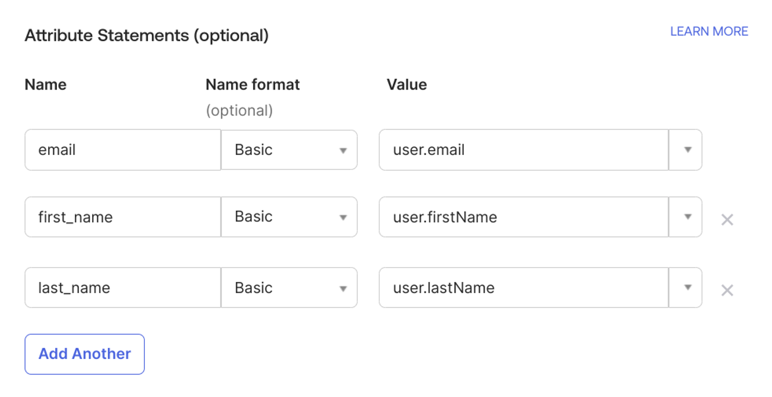Open Name format dropdown for email row

point(289,150)
